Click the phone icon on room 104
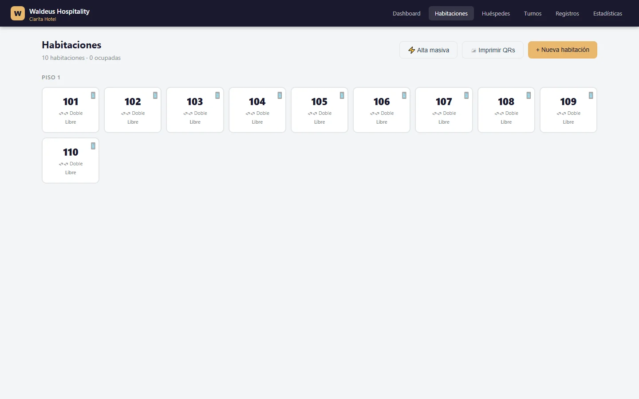This screenshot has width=639, height=399. (x=280, y=95)
